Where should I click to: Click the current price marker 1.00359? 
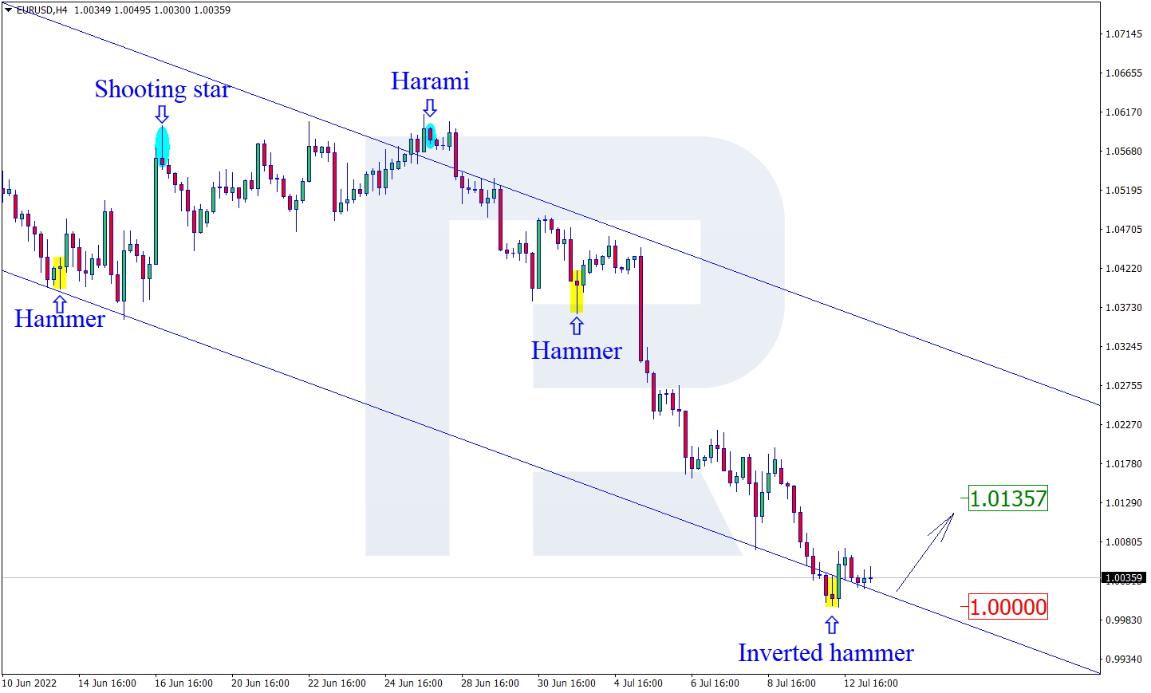coord(1124,577)
